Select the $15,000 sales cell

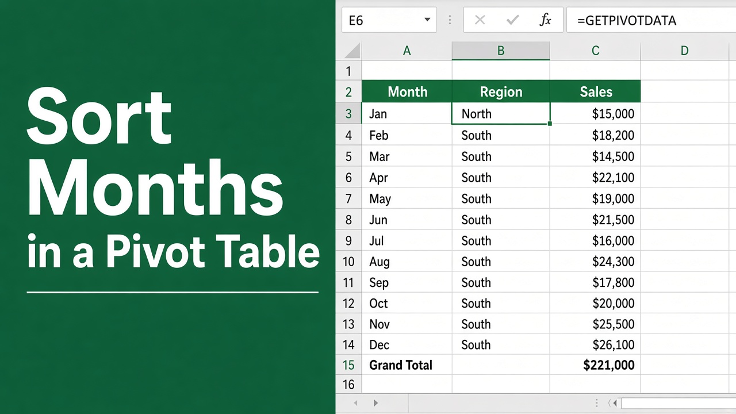[x=595, y=113]
